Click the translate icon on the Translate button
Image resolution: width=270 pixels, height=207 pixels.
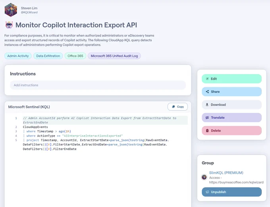tap(207, 118)
